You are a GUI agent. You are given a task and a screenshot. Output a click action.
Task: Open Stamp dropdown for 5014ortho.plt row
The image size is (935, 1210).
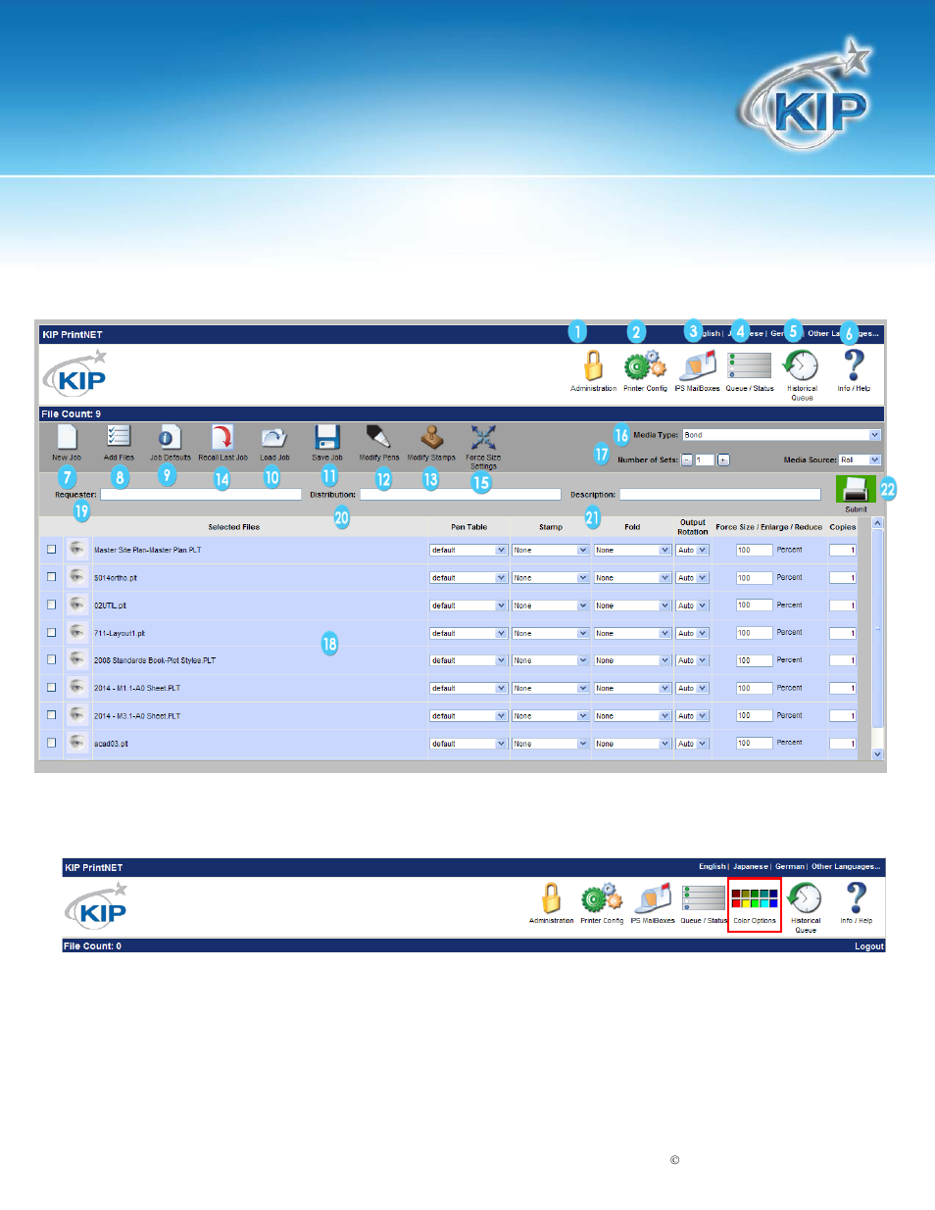[x=550, y=578]
